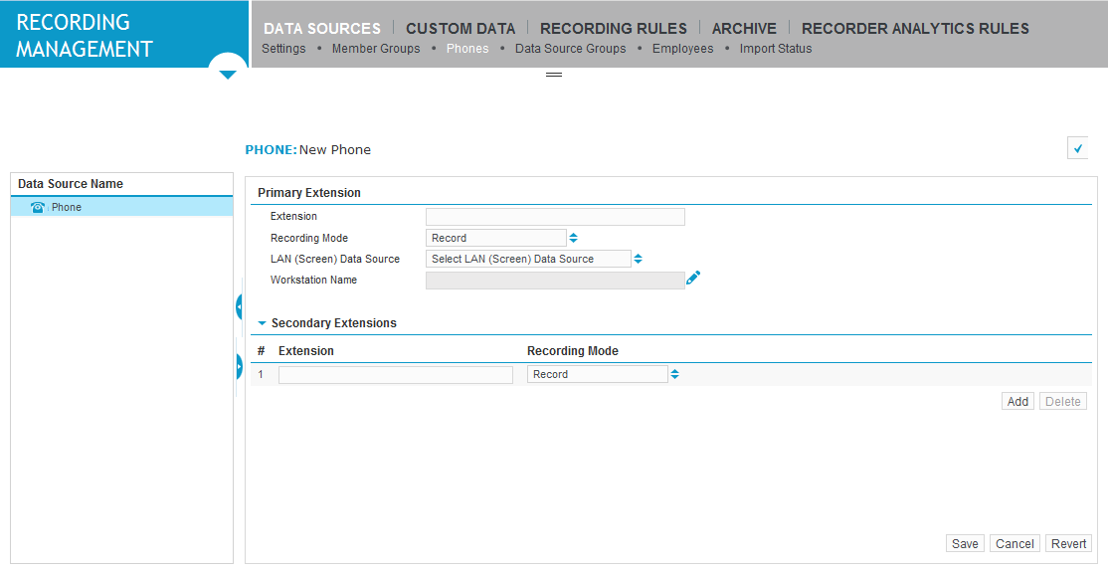Screen dimensions: 1108x573
Task: Open the Recording Management module dropdown arrow
Action: pyautogui.click(x=228, y=74)
